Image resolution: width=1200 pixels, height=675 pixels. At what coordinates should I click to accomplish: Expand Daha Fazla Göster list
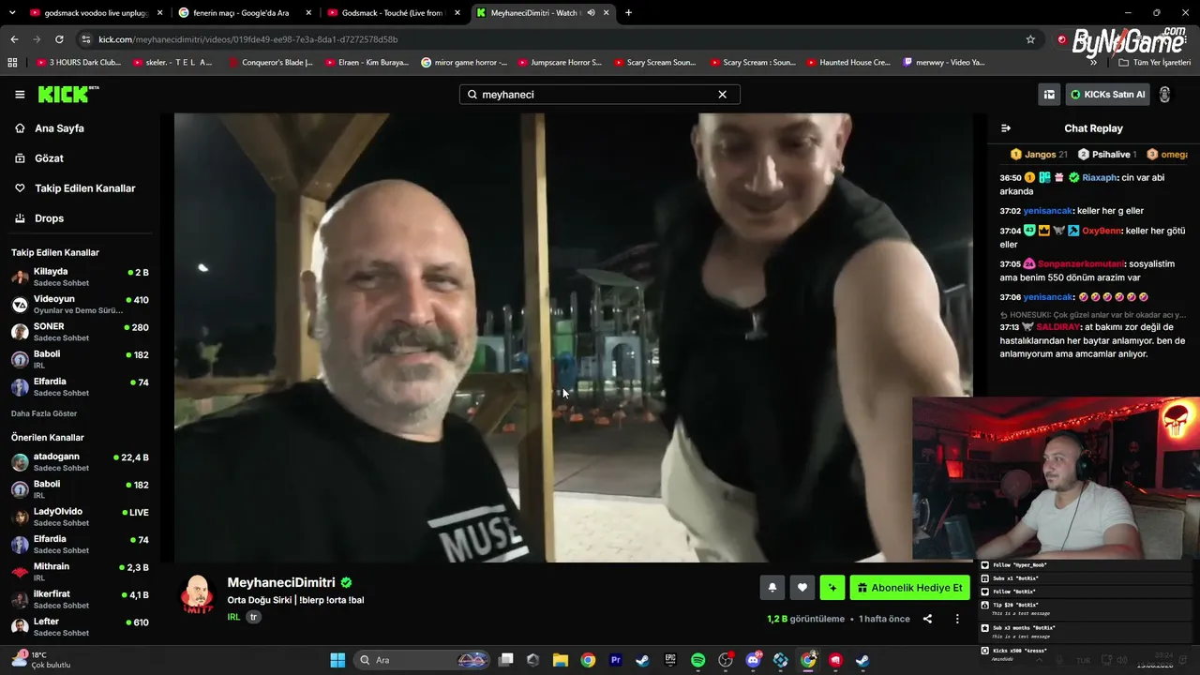tap(44, 413)
